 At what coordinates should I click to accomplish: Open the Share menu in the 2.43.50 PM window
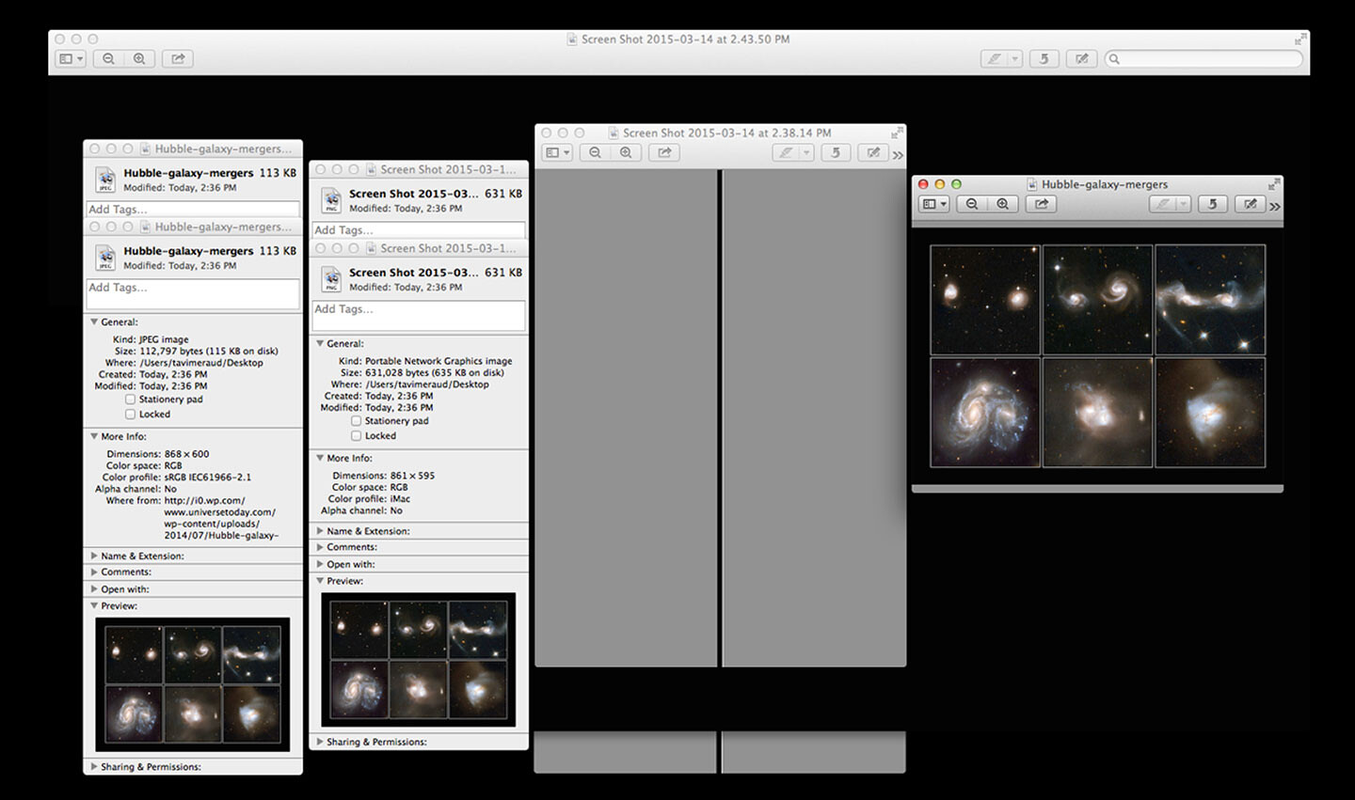tap(178, 58)
